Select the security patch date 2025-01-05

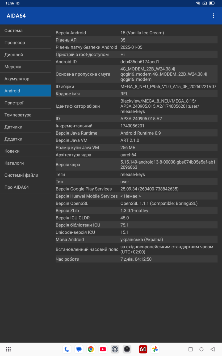(131, 47)
